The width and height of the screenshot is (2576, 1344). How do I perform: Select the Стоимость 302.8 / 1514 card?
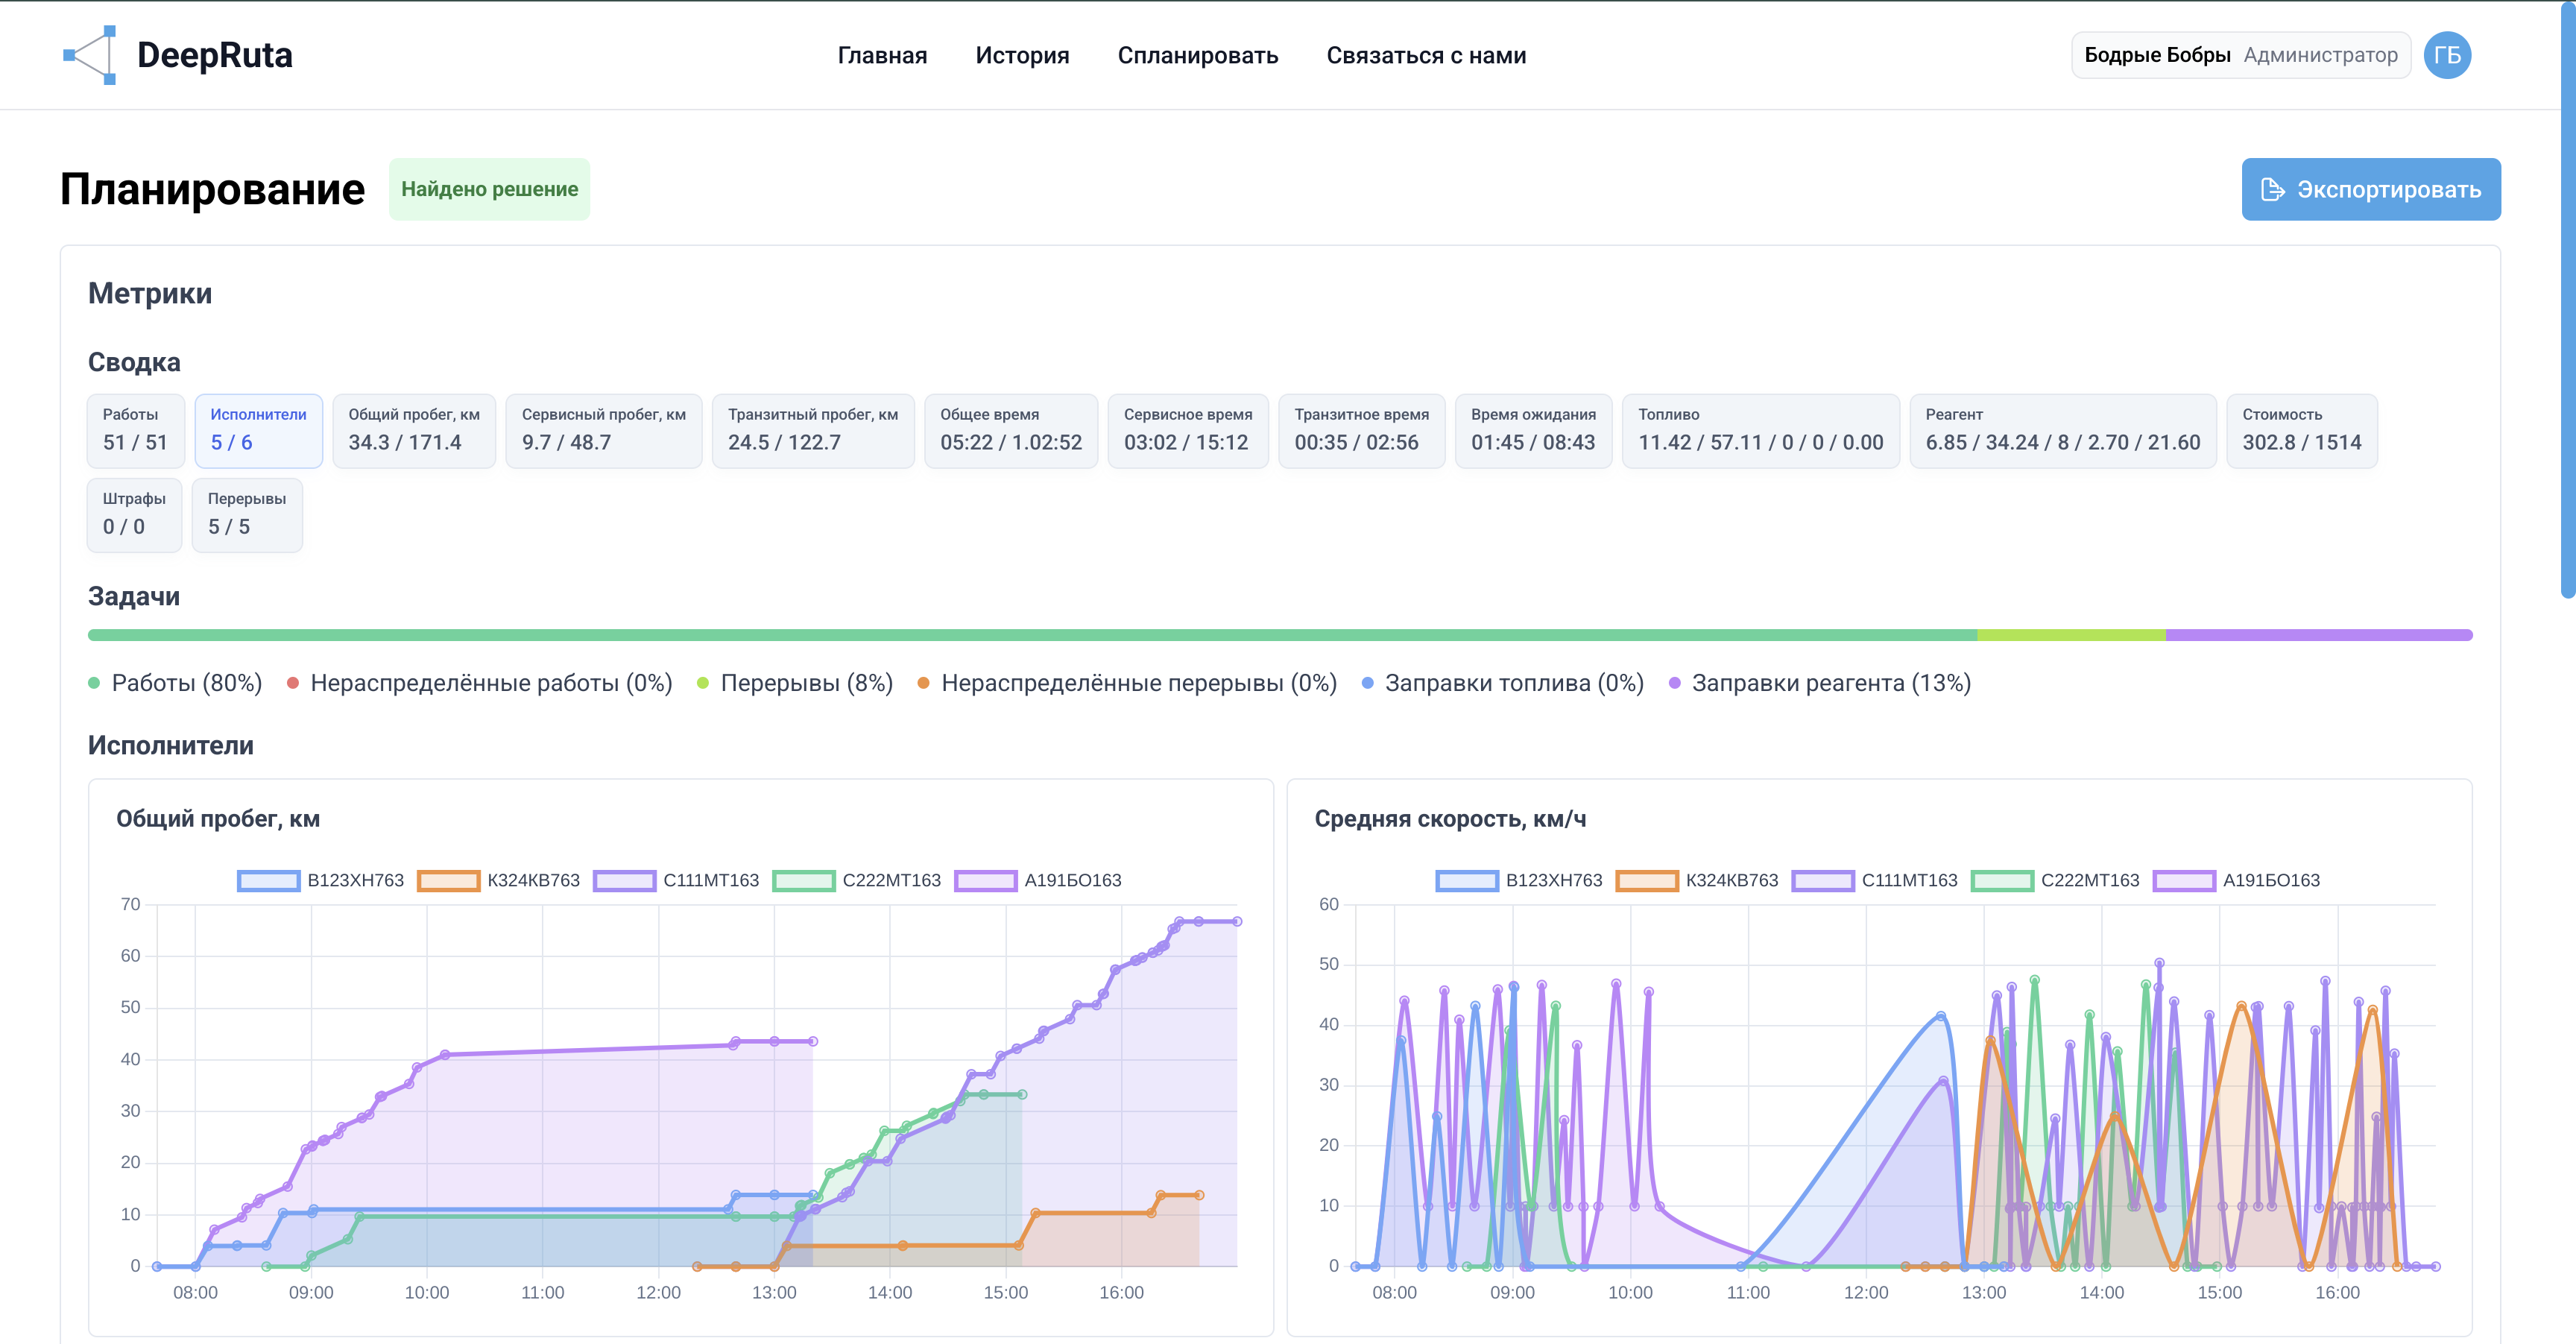click(2302, 430)
